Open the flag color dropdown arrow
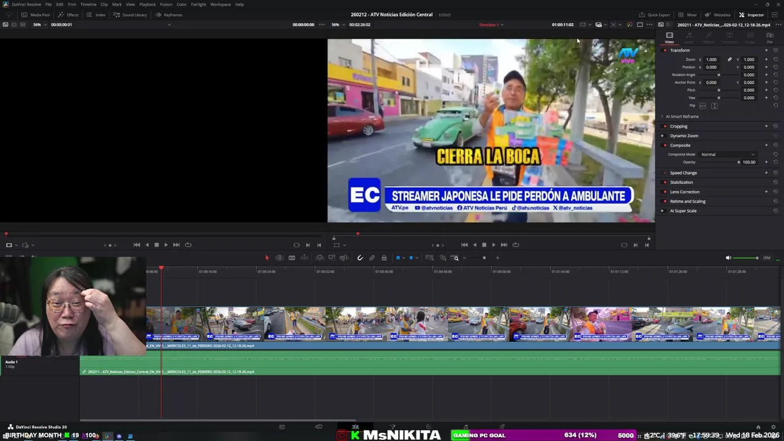This screenshot has height=441, width=784. click(x=403, y=258)
